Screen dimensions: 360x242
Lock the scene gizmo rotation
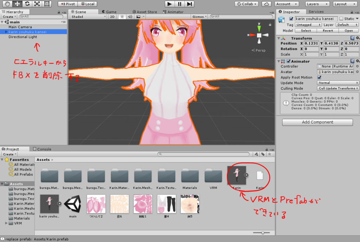coord(270,24)
